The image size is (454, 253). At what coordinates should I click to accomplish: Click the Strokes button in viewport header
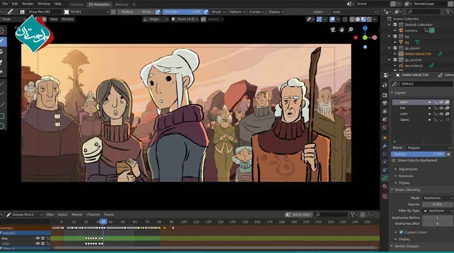pyautogui.click(x=67, y=19)
